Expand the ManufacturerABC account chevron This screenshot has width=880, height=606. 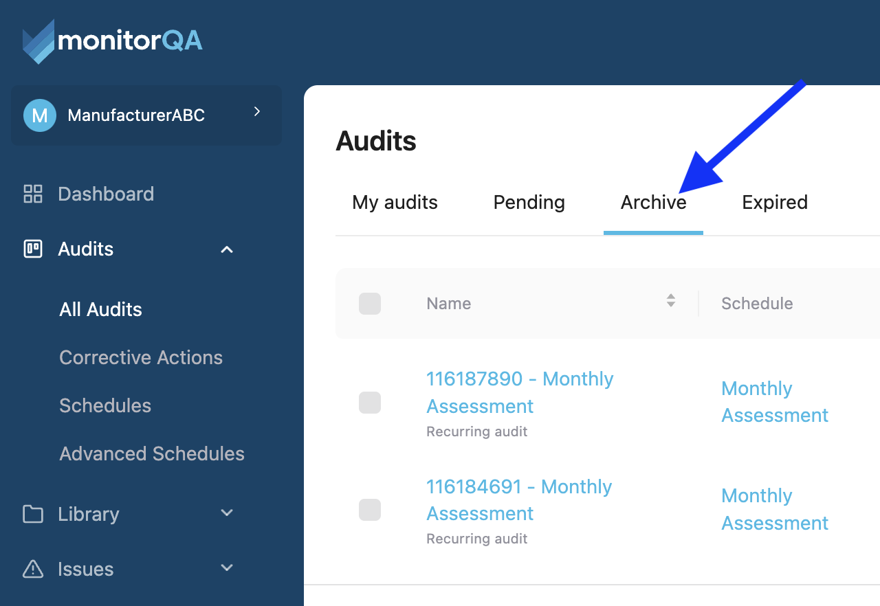[257, 111]
